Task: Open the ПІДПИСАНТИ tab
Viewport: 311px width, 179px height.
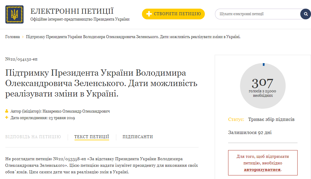Action: coord(138,137)
